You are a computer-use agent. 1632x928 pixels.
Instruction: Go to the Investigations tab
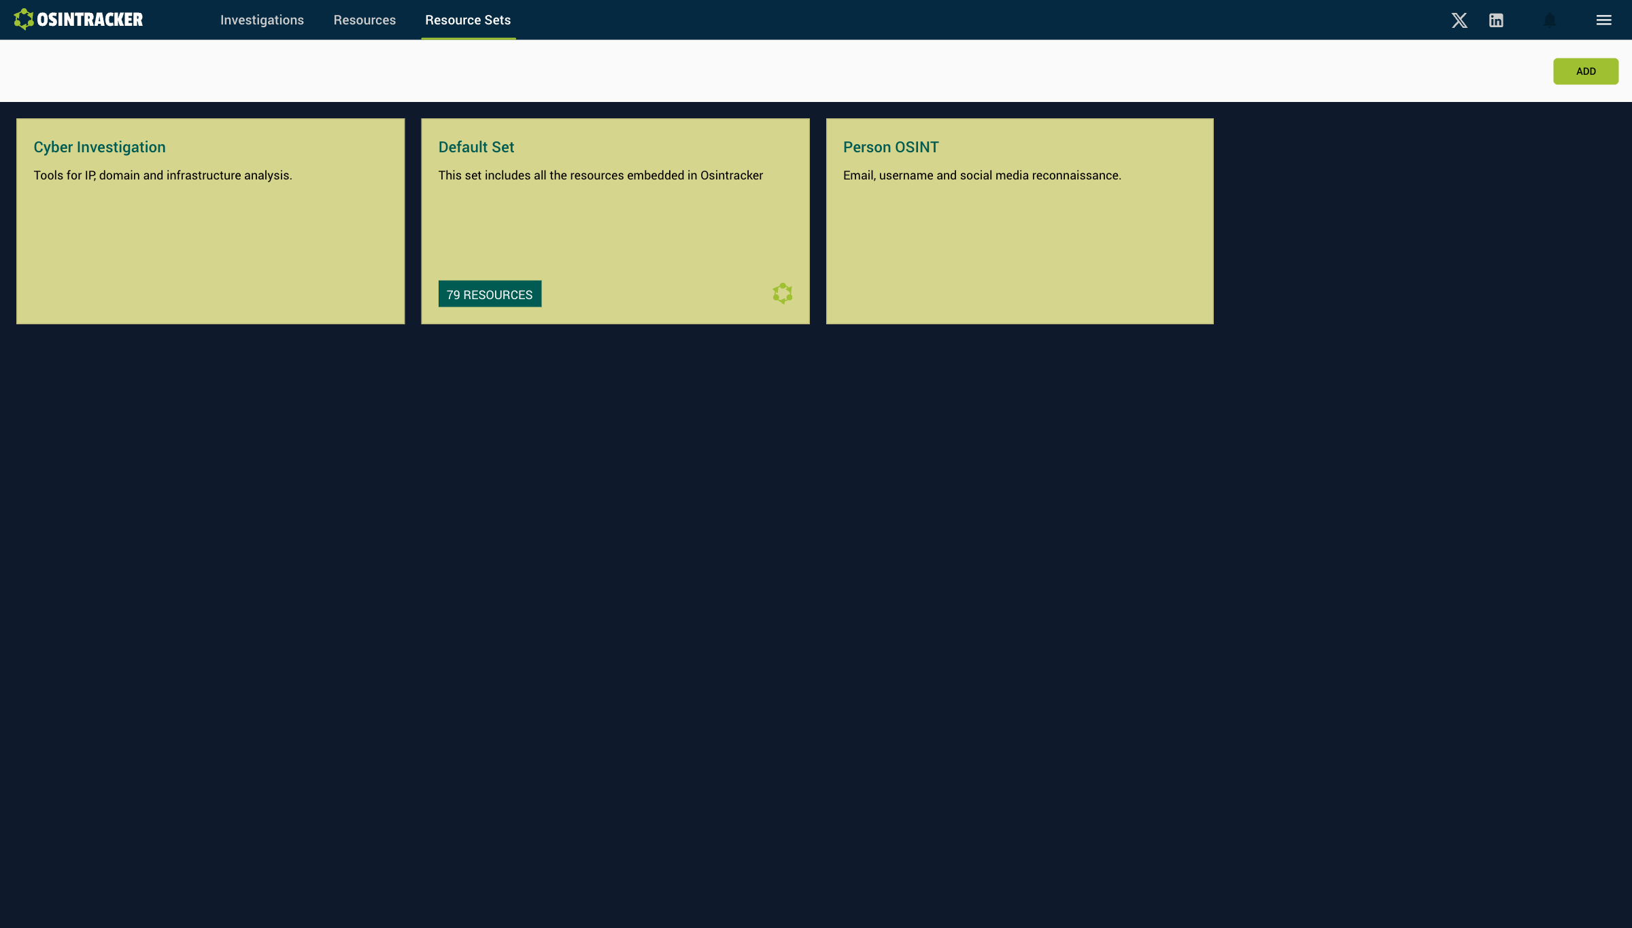[262, 20]
